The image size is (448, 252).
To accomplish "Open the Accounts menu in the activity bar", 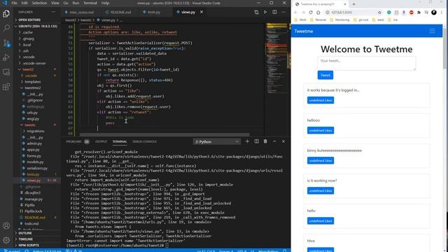I will tap(6, 225).
